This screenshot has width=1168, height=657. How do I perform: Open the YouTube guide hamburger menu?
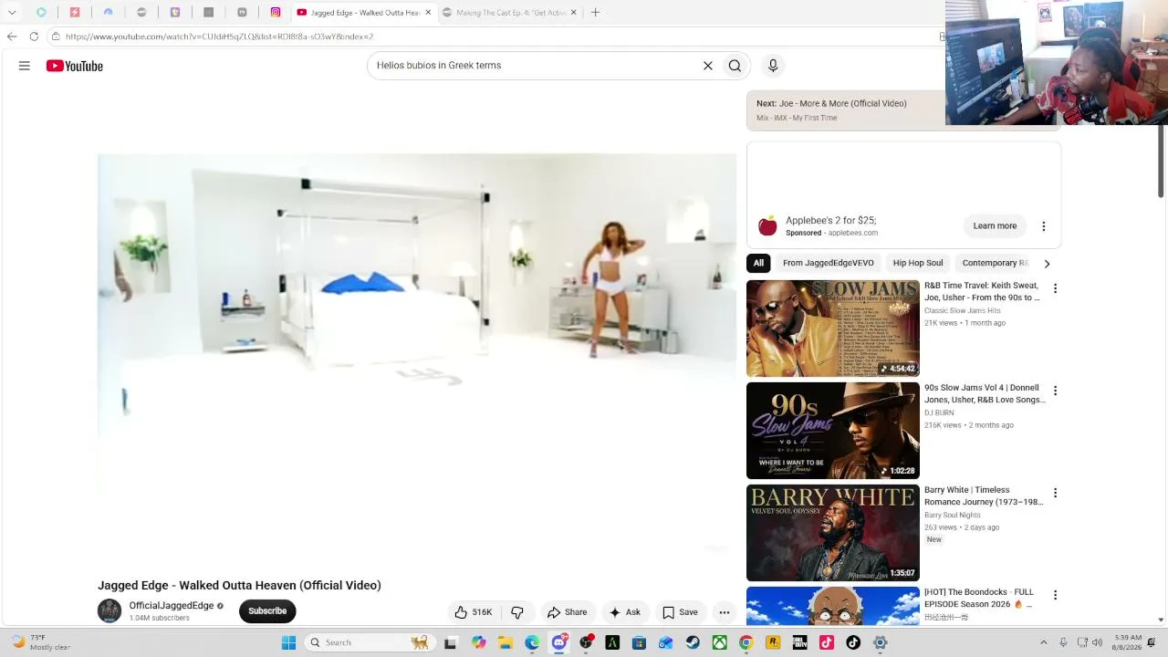pos(25,66)
